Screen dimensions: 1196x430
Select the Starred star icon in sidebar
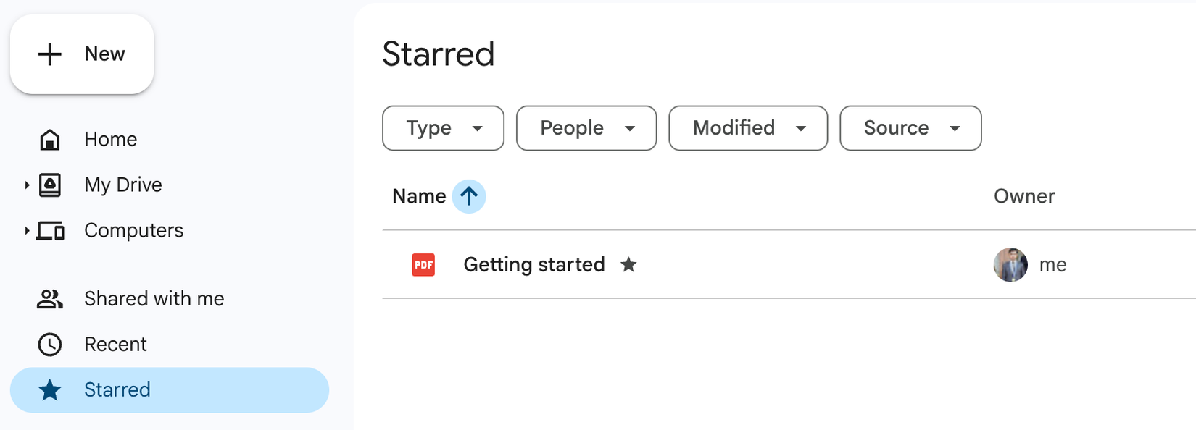pos(49,390)
